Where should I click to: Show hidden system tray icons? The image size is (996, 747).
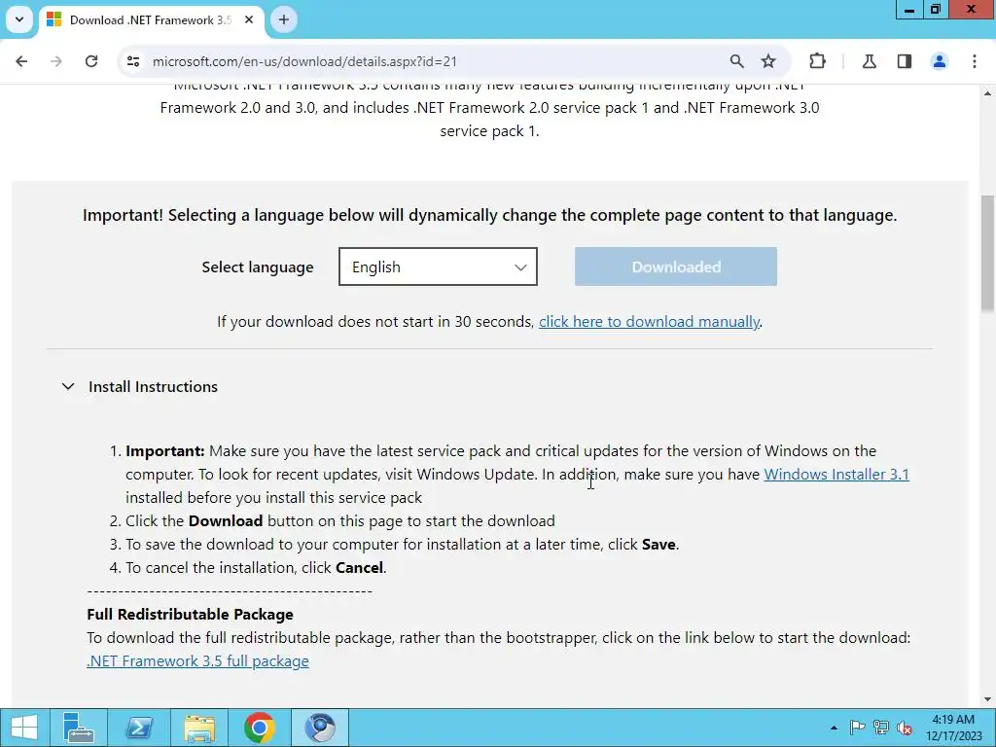coord(834,728)
